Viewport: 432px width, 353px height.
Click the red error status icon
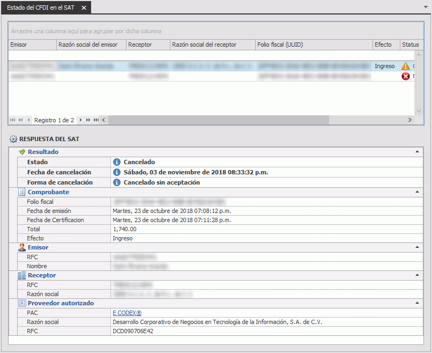pos(405,77)
